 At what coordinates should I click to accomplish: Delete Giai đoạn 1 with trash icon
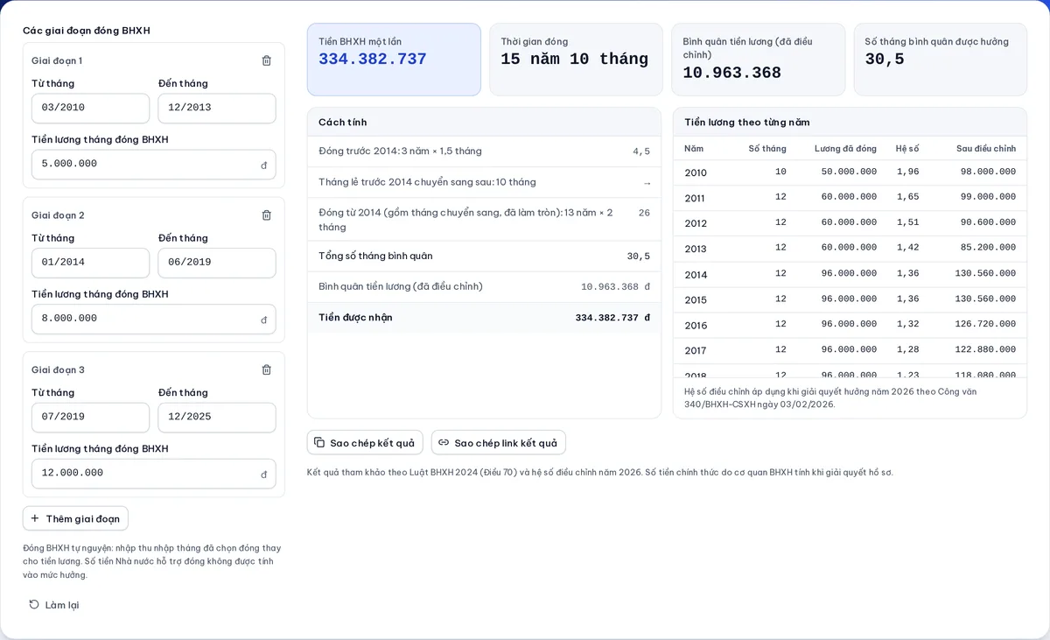coord(266,60)
